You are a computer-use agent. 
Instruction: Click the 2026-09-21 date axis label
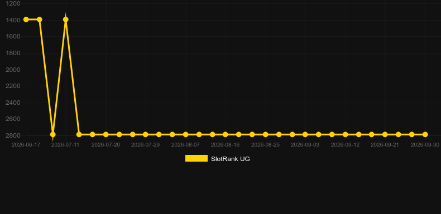pos(385,145)
